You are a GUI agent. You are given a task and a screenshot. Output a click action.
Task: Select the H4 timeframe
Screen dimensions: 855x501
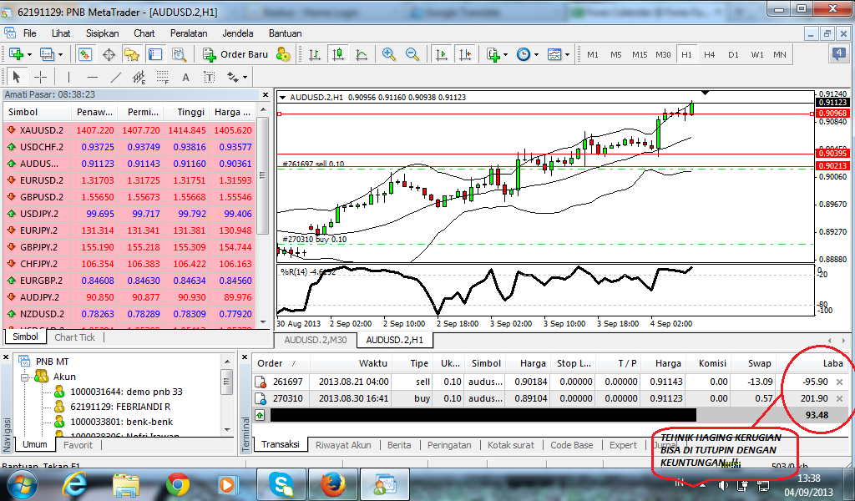[x=710, y=54]
